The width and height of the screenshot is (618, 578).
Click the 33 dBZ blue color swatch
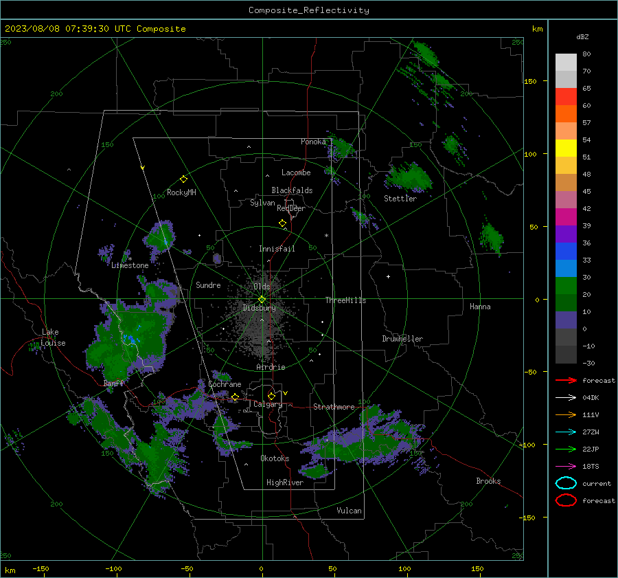566,268
